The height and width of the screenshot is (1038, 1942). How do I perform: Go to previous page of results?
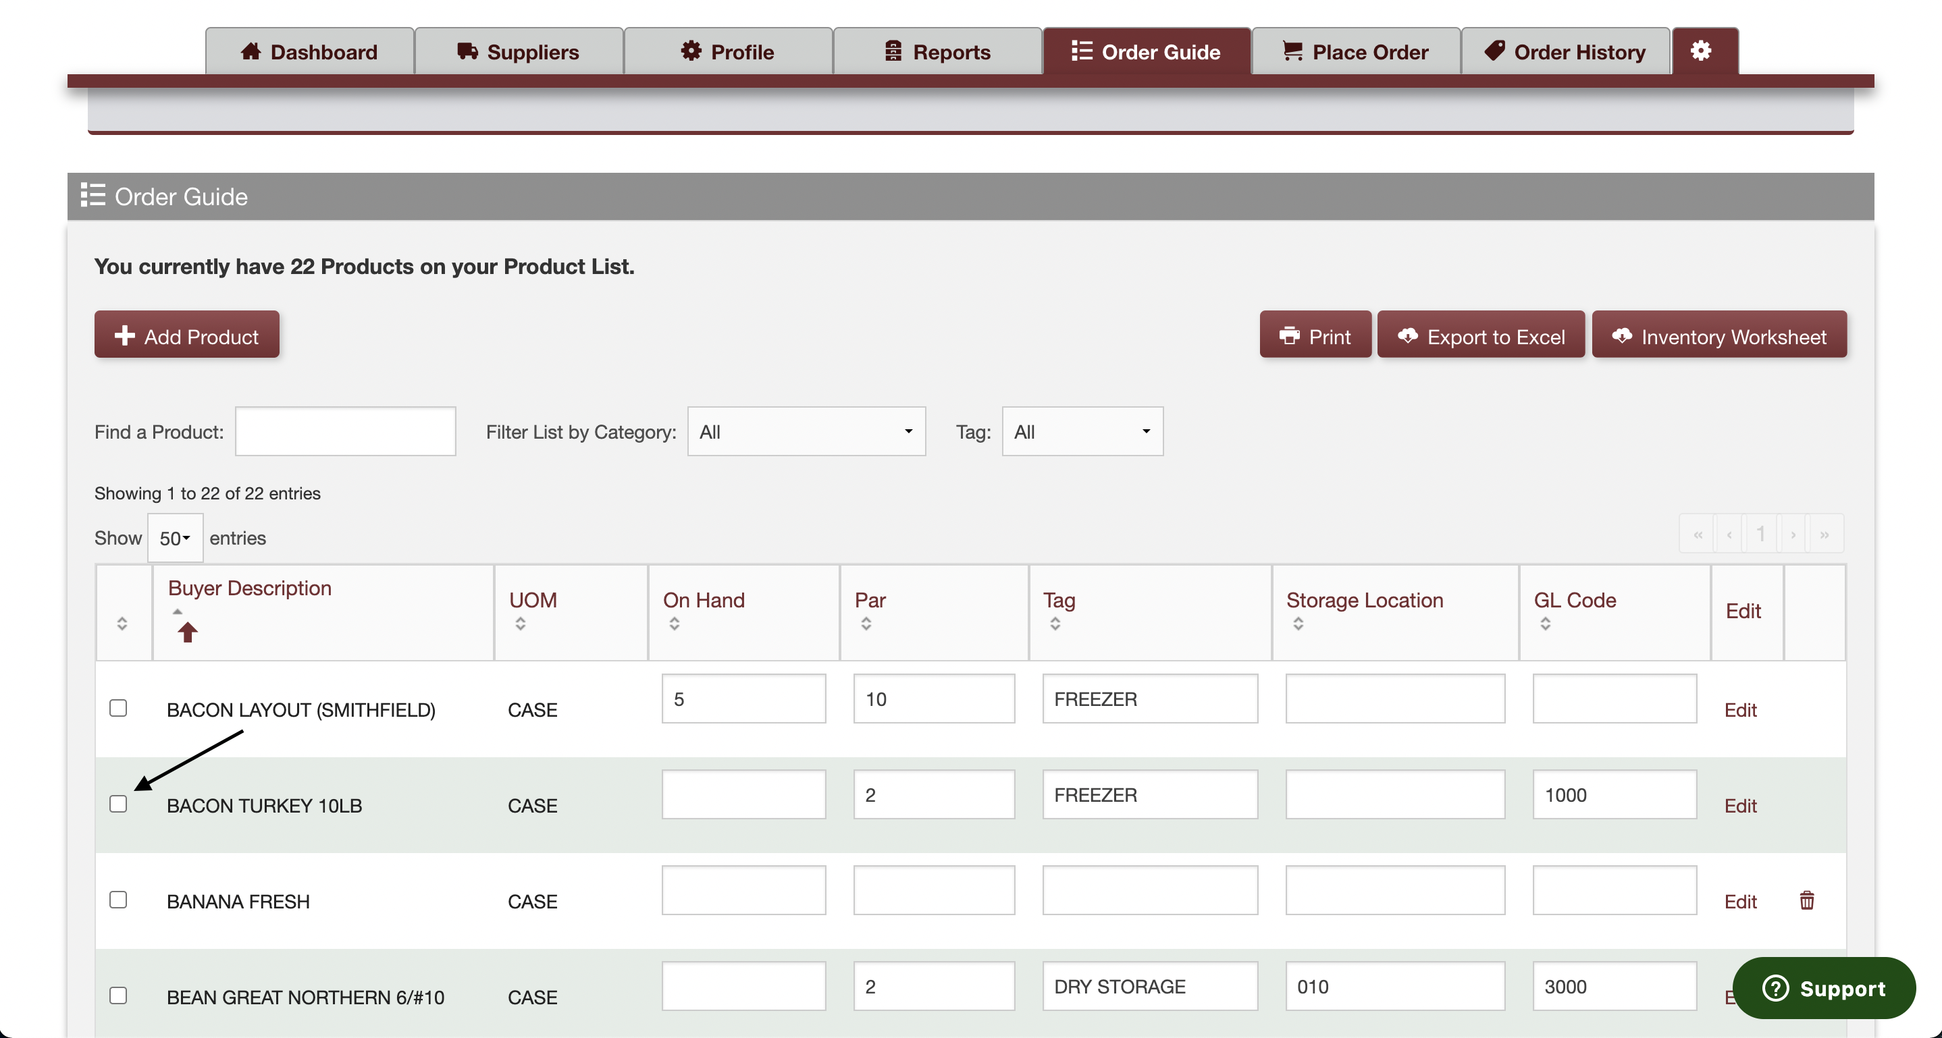(x=1729, y=534)
